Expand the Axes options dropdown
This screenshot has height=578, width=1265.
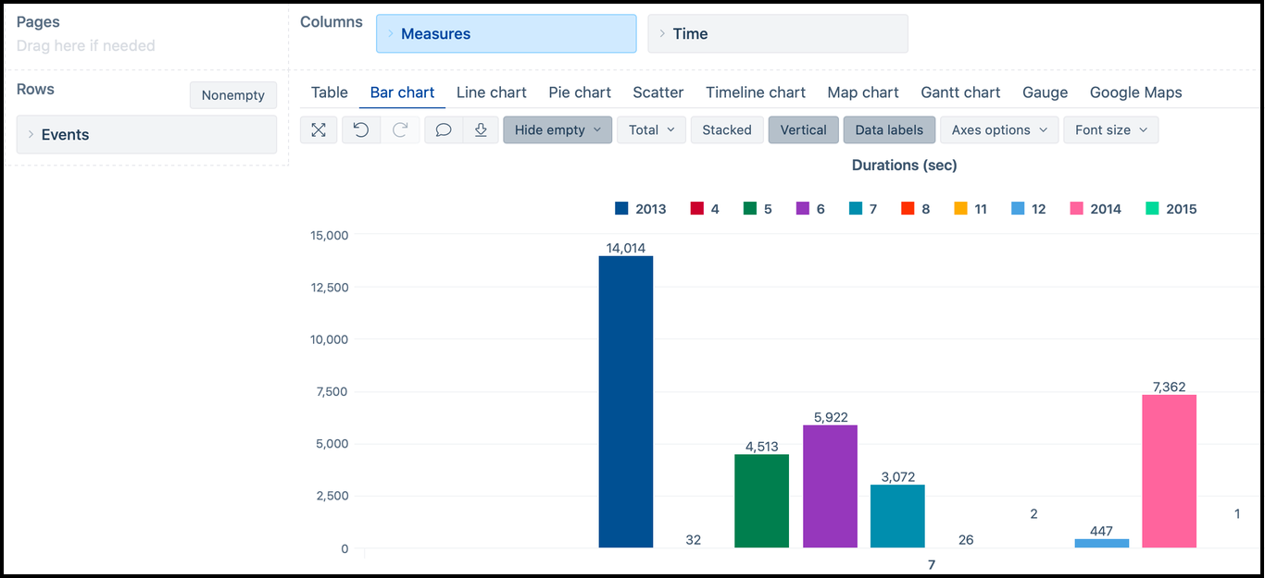pyautogui.click(x=999, y=130)
